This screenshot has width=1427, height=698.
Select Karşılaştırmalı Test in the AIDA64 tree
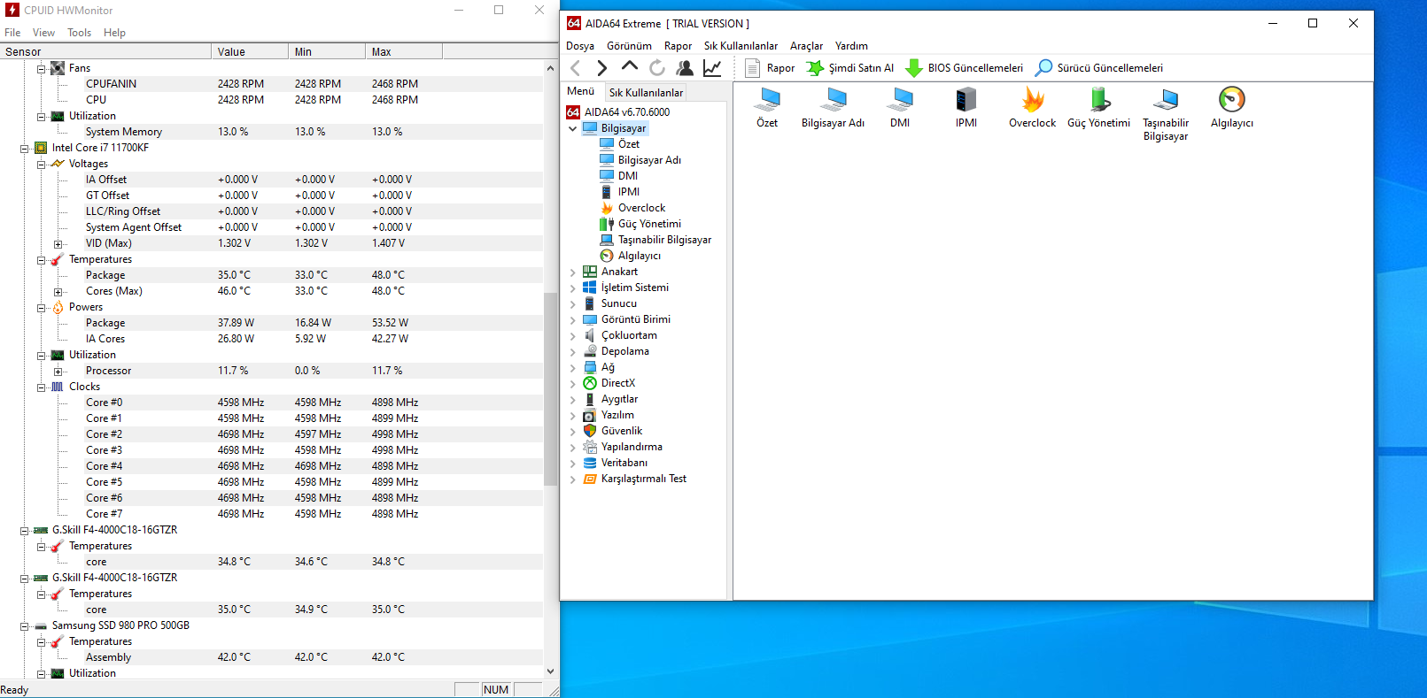pos(643,479)
